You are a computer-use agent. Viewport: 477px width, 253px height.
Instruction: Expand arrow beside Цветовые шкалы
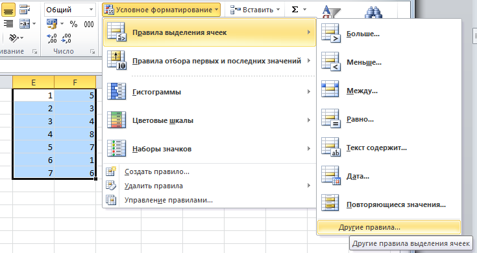point(309,120)
